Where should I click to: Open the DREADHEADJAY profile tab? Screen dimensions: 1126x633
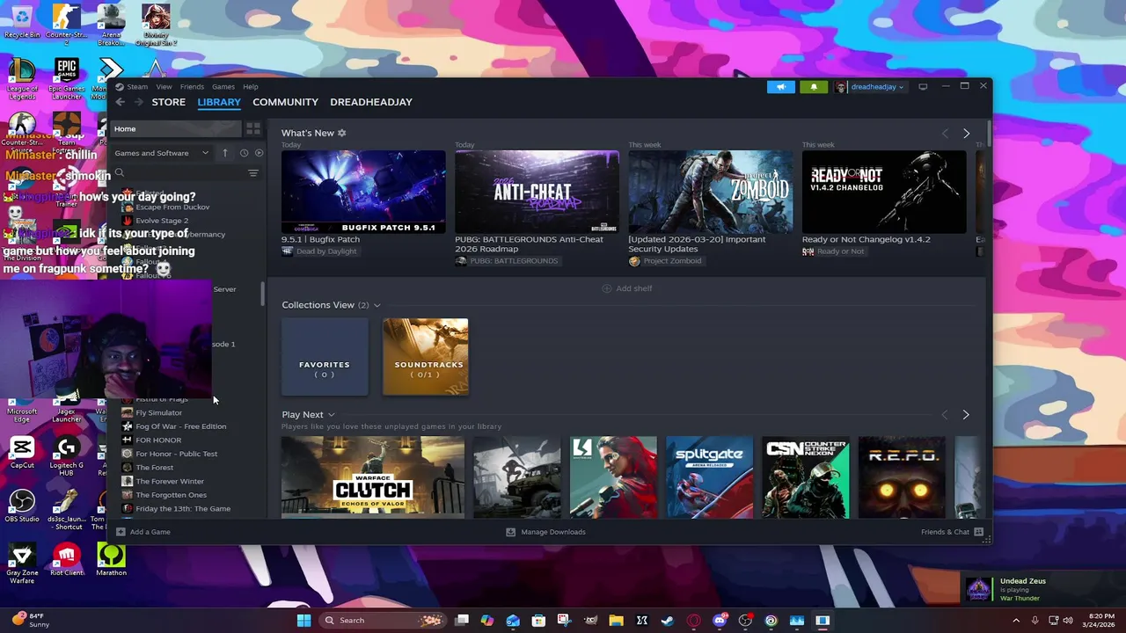click(371, 102)
